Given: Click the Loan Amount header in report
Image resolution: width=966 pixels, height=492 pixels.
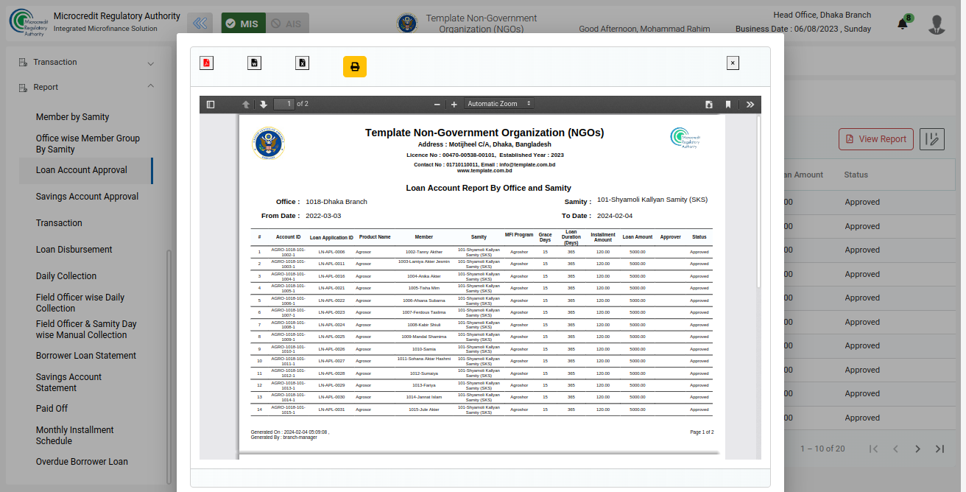Looking at the screenshot, I should (x=638, y=237).
